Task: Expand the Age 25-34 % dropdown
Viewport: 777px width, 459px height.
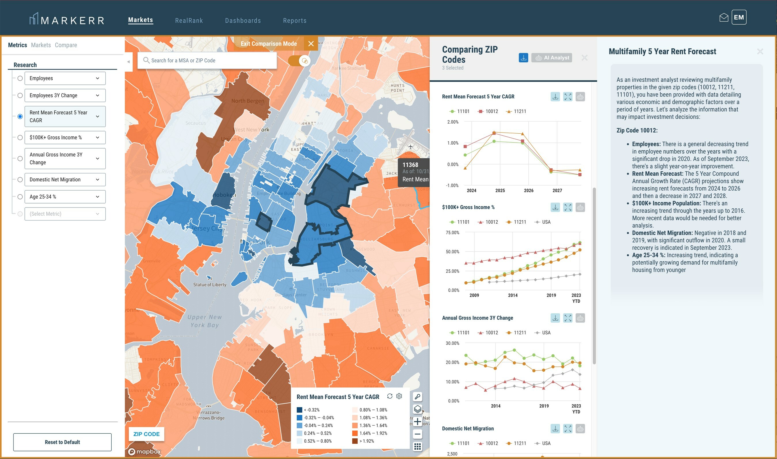Action: click(97, 197)
